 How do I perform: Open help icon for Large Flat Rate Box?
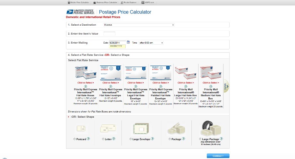tap(186, 86)
